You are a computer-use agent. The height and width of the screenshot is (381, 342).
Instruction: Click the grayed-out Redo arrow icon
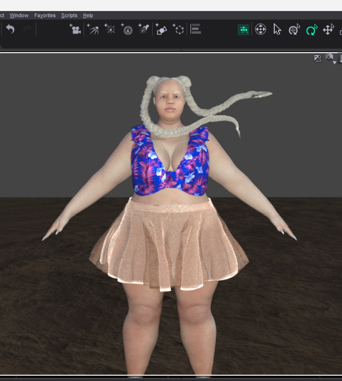[x=27, y=29]
